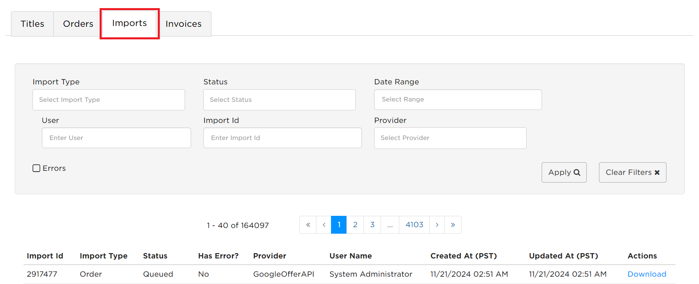
Task: Click the Updated At (PST) column header
Action: [x=563, y=256]
